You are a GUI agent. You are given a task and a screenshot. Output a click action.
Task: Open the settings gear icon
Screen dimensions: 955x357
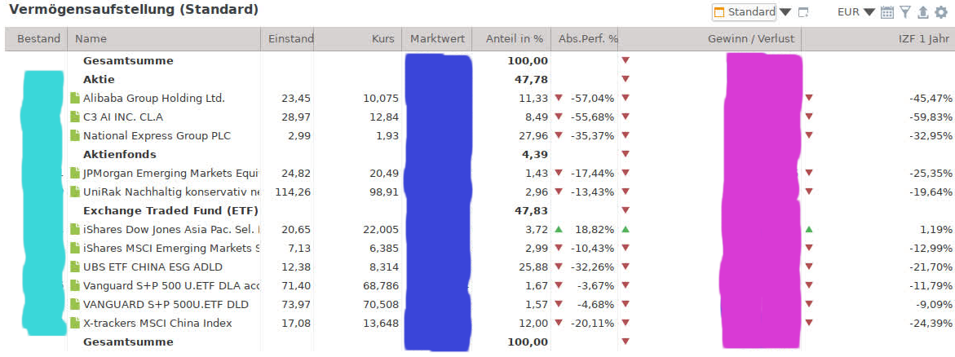click(x=941, y=12)
